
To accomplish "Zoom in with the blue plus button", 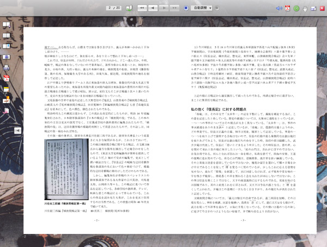I will 187,8.
